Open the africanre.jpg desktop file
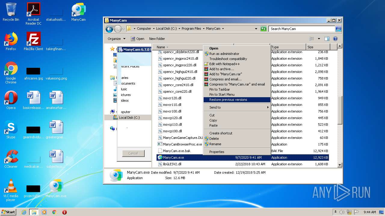This screenshot has height=216, width=385. [33, 73]
